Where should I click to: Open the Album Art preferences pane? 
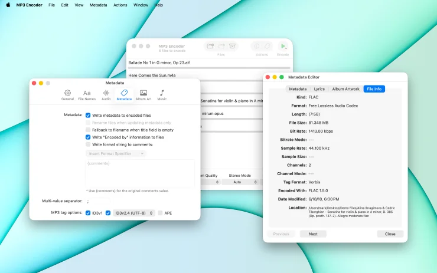pos(144,95)
